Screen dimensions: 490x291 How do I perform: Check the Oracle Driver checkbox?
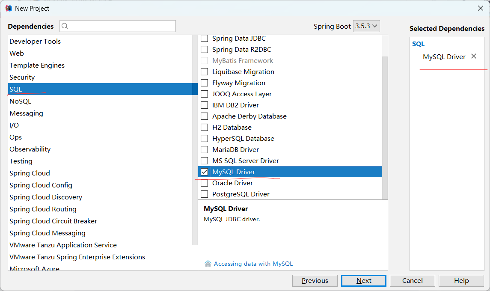tap(205, 183)
